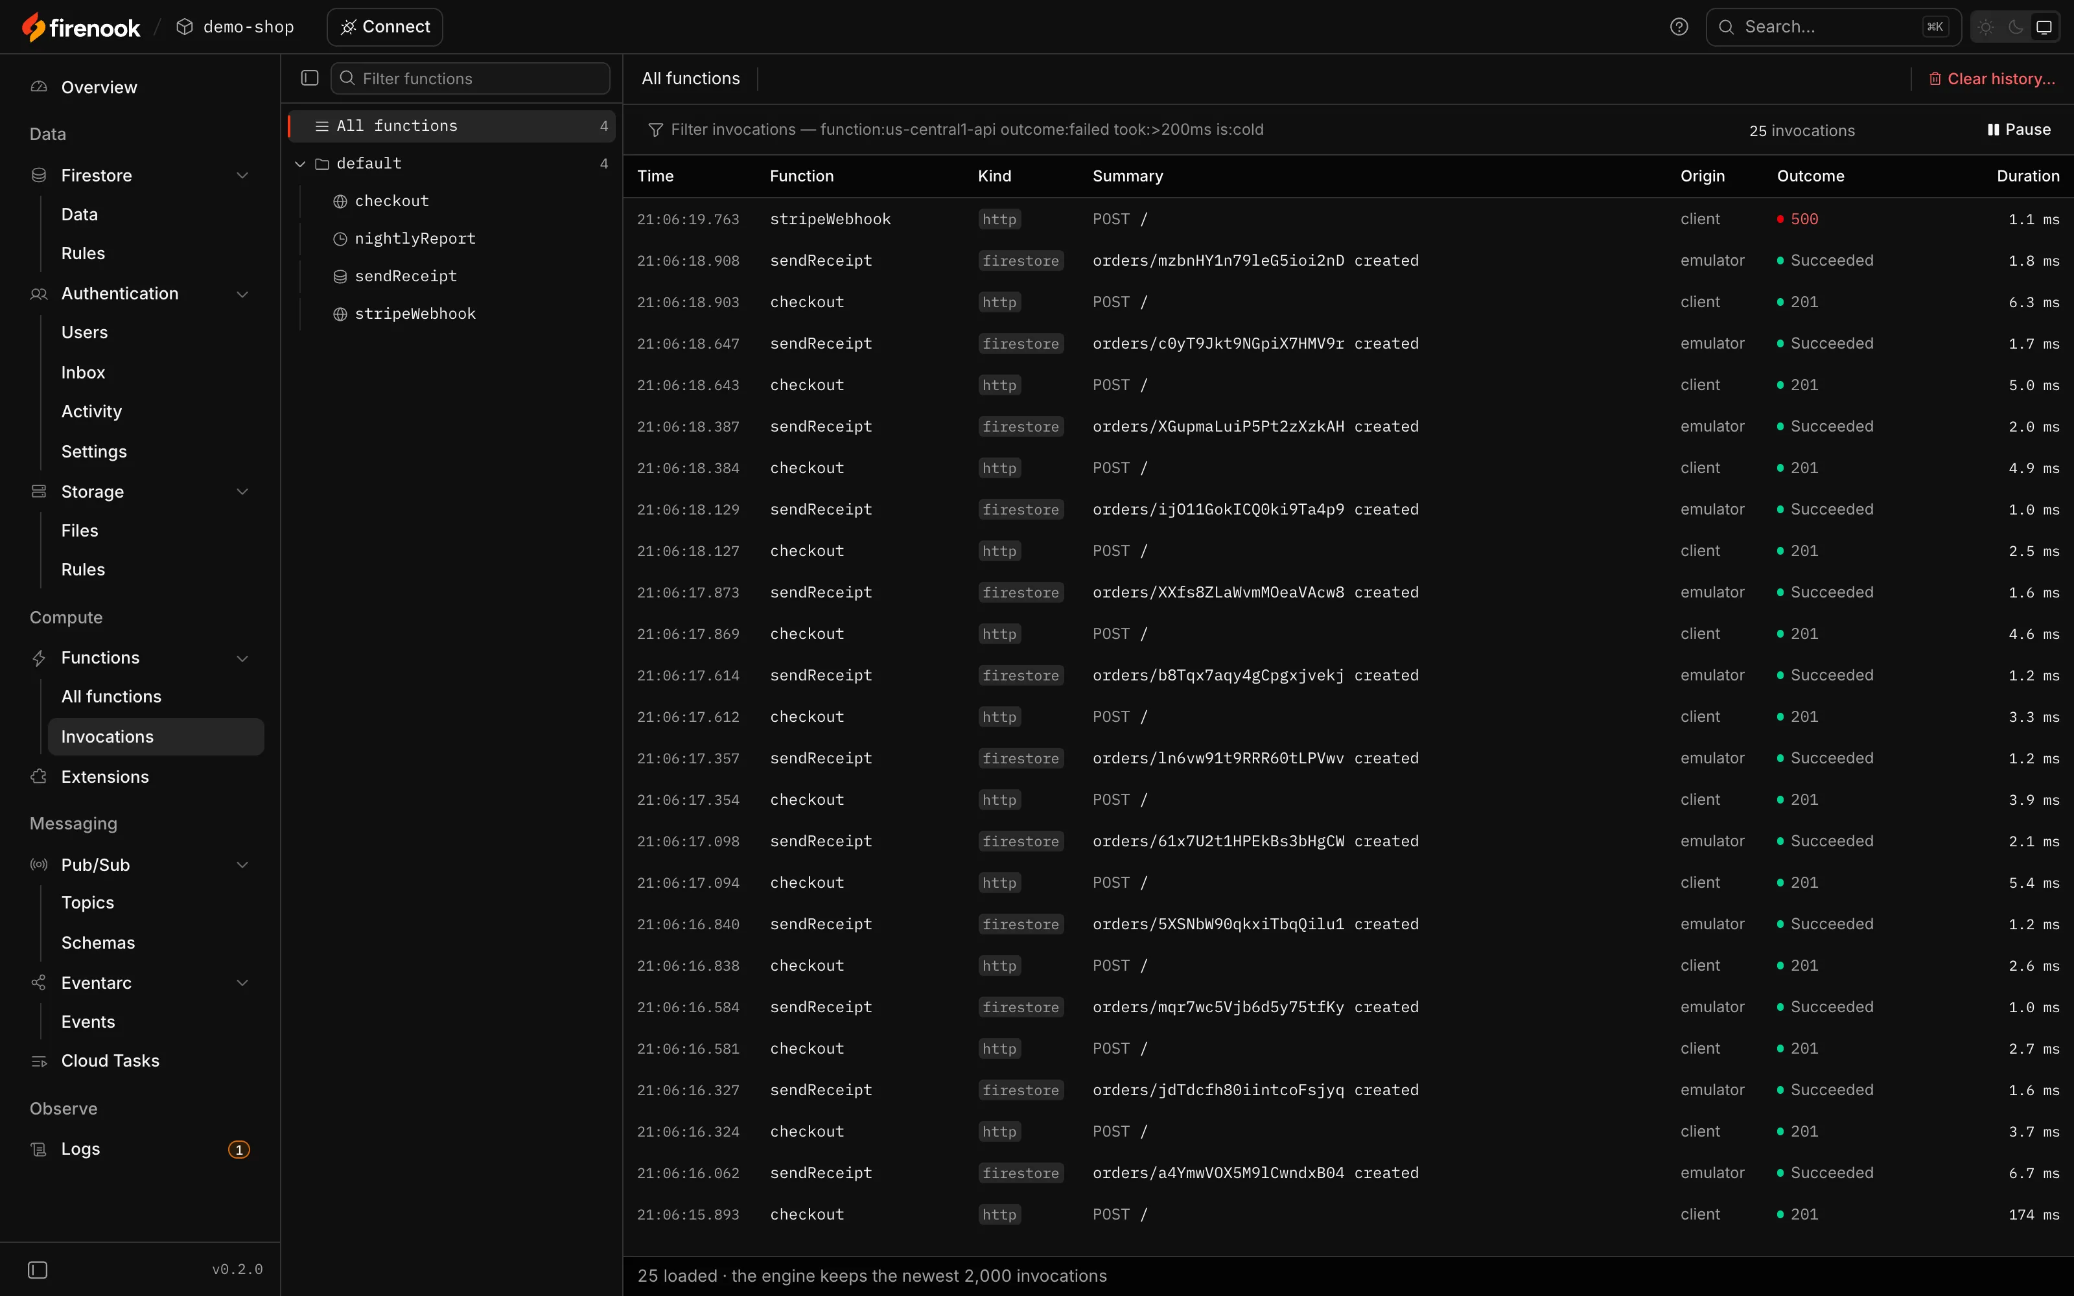Collapse main sidebar using bottom panel icon
This screenshot has height=1296, width=2074.
[38, 1269]
